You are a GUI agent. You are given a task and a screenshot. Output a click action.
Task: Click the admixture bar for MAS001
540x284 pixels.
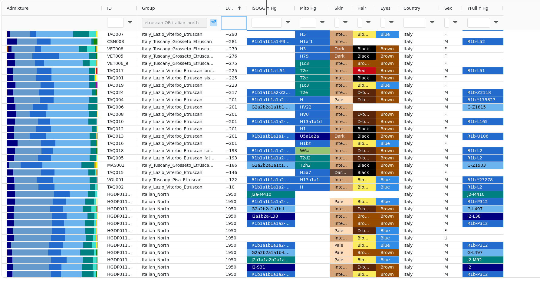pos(52,165)
